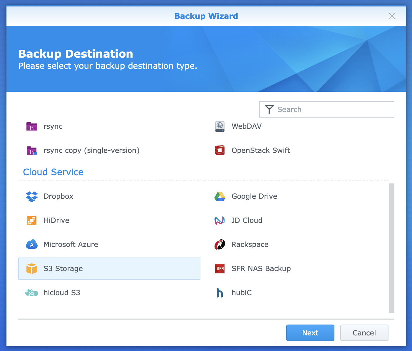412x351 pixels.
Task: Click the Dropbox logo icon
Action: pyautogui.click(x=32, y=196)
